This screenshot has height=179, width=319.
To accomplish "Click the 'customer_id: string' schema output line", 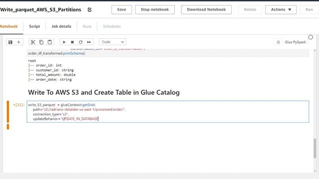I will [51, 70].
